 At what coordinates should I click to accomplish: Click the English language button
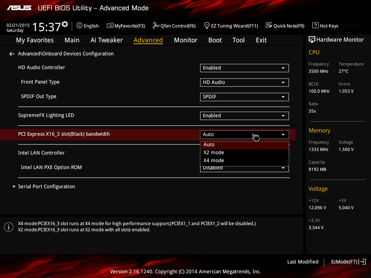pyautogui.click(x=91, y=26)
